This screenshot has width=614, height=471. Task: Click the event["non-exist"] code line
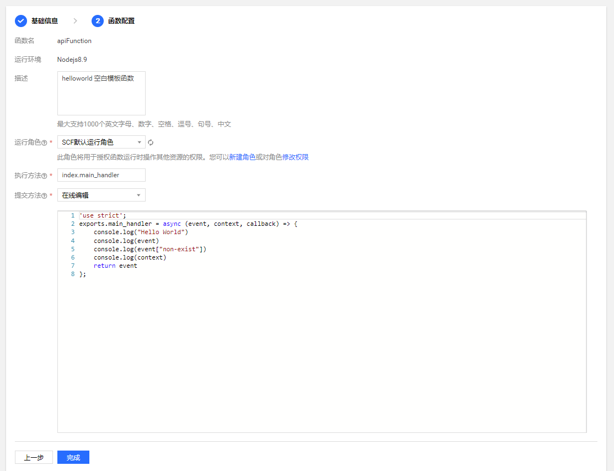(150, 249)
